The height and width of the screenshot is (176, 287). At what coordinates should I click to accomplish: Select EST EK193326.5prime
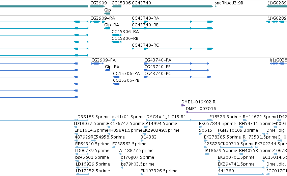159,171
